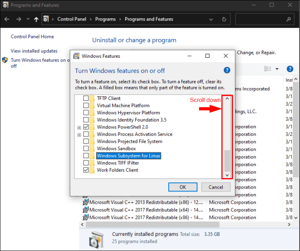Image resolution: width=300 pixels, height=251 pixels.
Task: Check Windows Process Activation Service checkbox
Action: pos(86,134)
